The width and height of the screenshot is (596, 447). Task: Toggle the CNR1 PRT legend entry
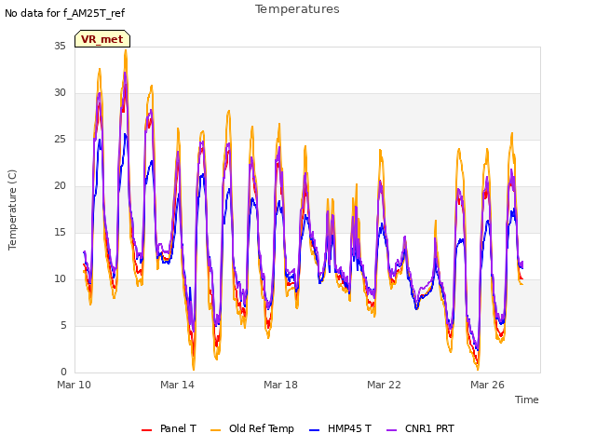(420, 428)
